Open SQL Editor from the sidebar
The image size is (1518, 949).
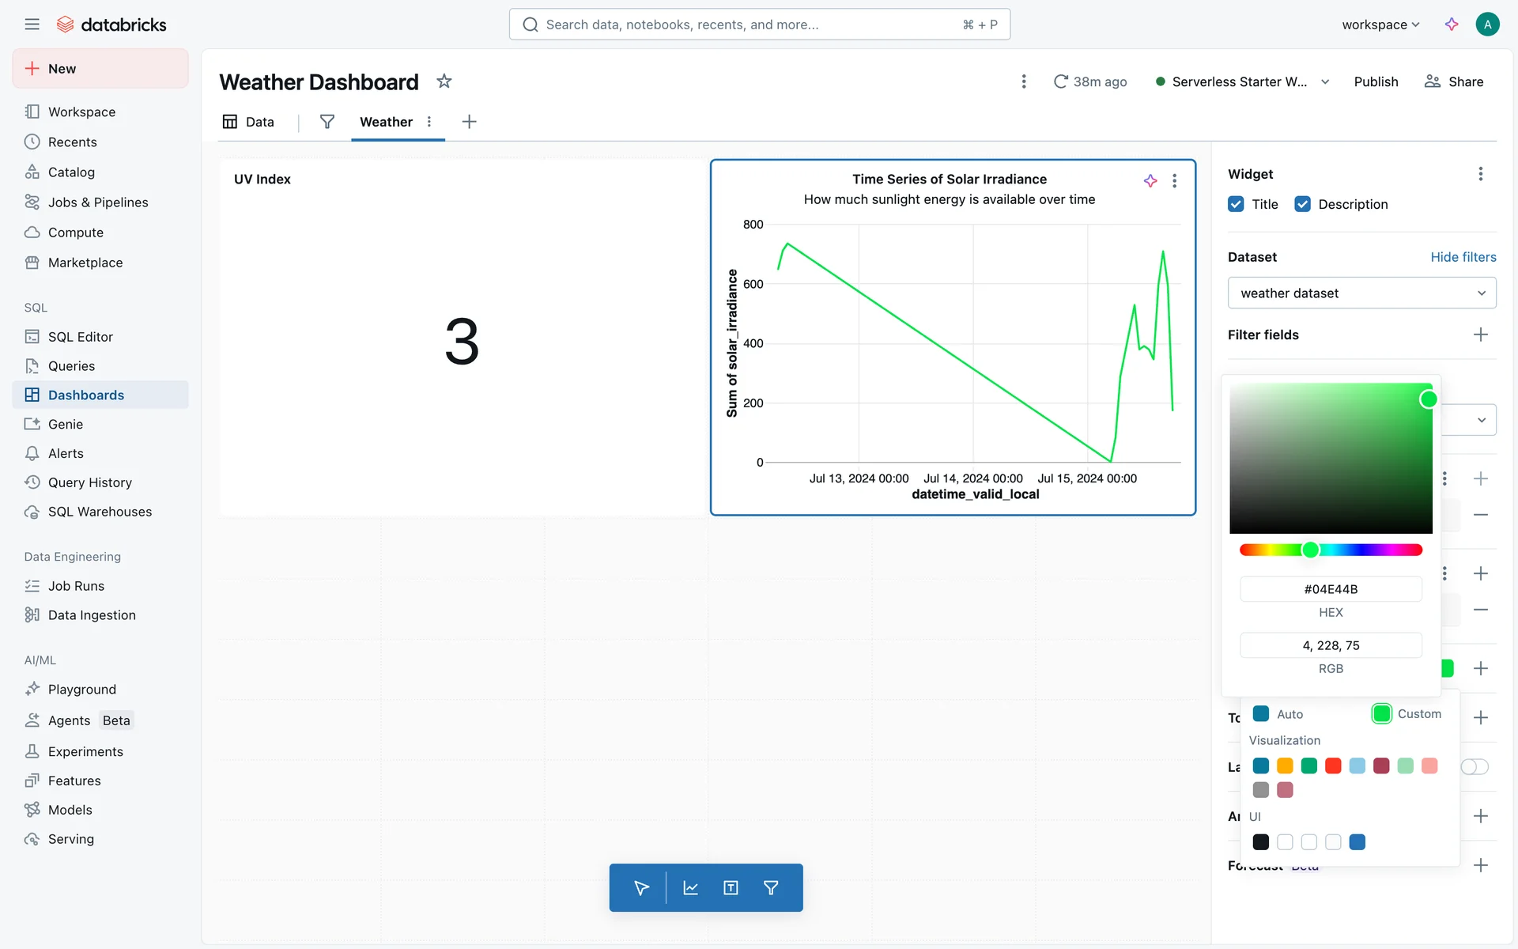80,337
